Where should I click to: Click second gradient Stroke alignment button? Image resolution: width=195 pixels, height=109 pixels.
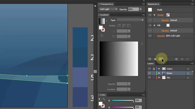[124, 25]
